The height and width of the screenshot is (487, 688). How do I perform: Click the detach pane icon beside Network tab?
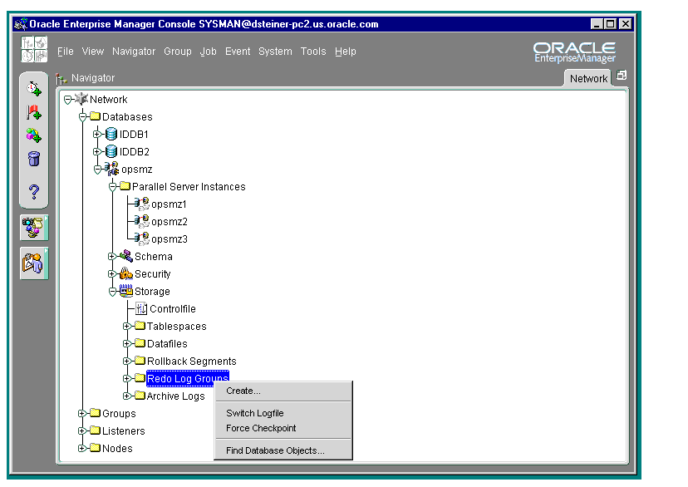pos(622,76)
